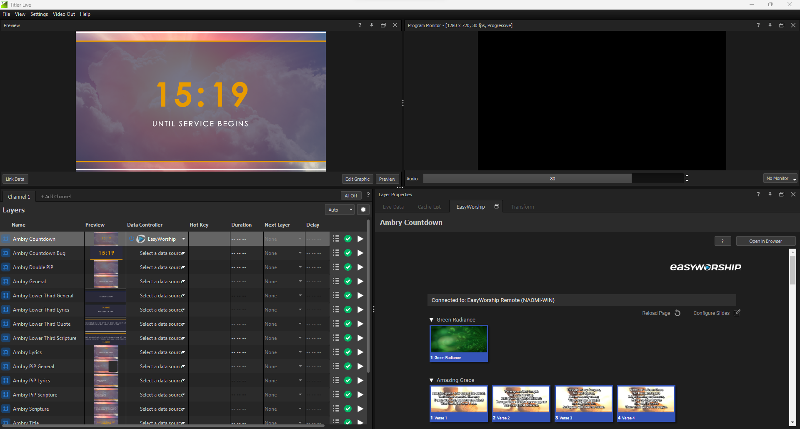Screen dimensions: 800x429
Task: Toggle green check for Ambry Lyrics layer
Action: pyautogui.click(x=348, y=352)
